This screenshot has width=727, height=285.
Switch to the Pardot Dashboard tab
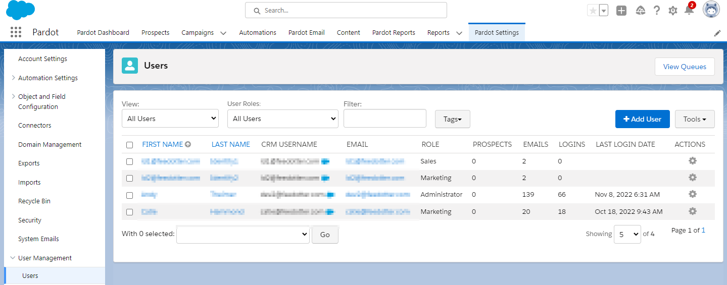coord(103,32)
